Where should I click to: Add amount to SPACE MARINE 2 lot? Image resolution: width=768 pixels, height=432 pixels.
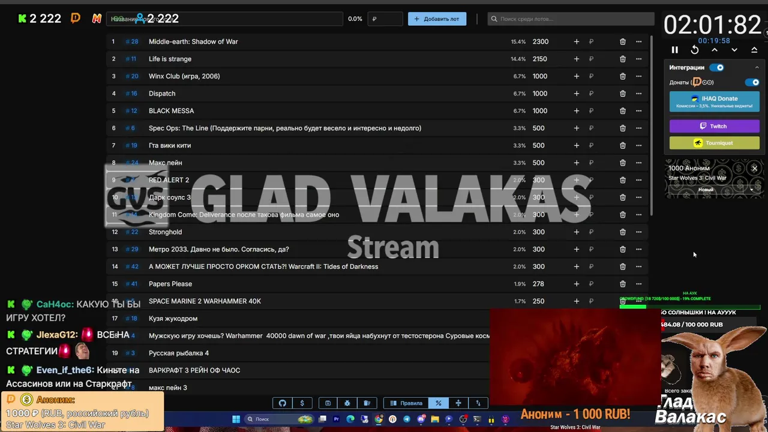pyautogui.click(x=576, y=301)
